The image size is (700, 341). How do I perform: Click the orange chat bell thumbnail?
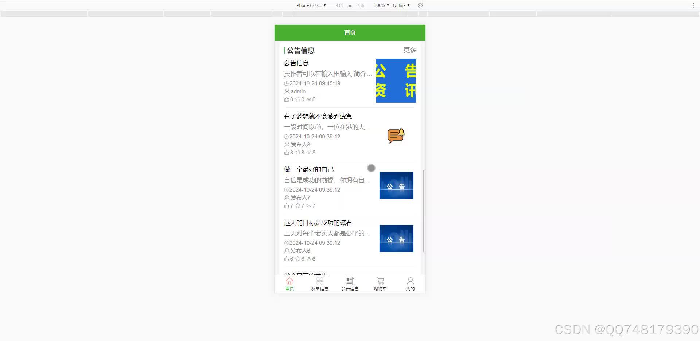click(x=396, y=136)
